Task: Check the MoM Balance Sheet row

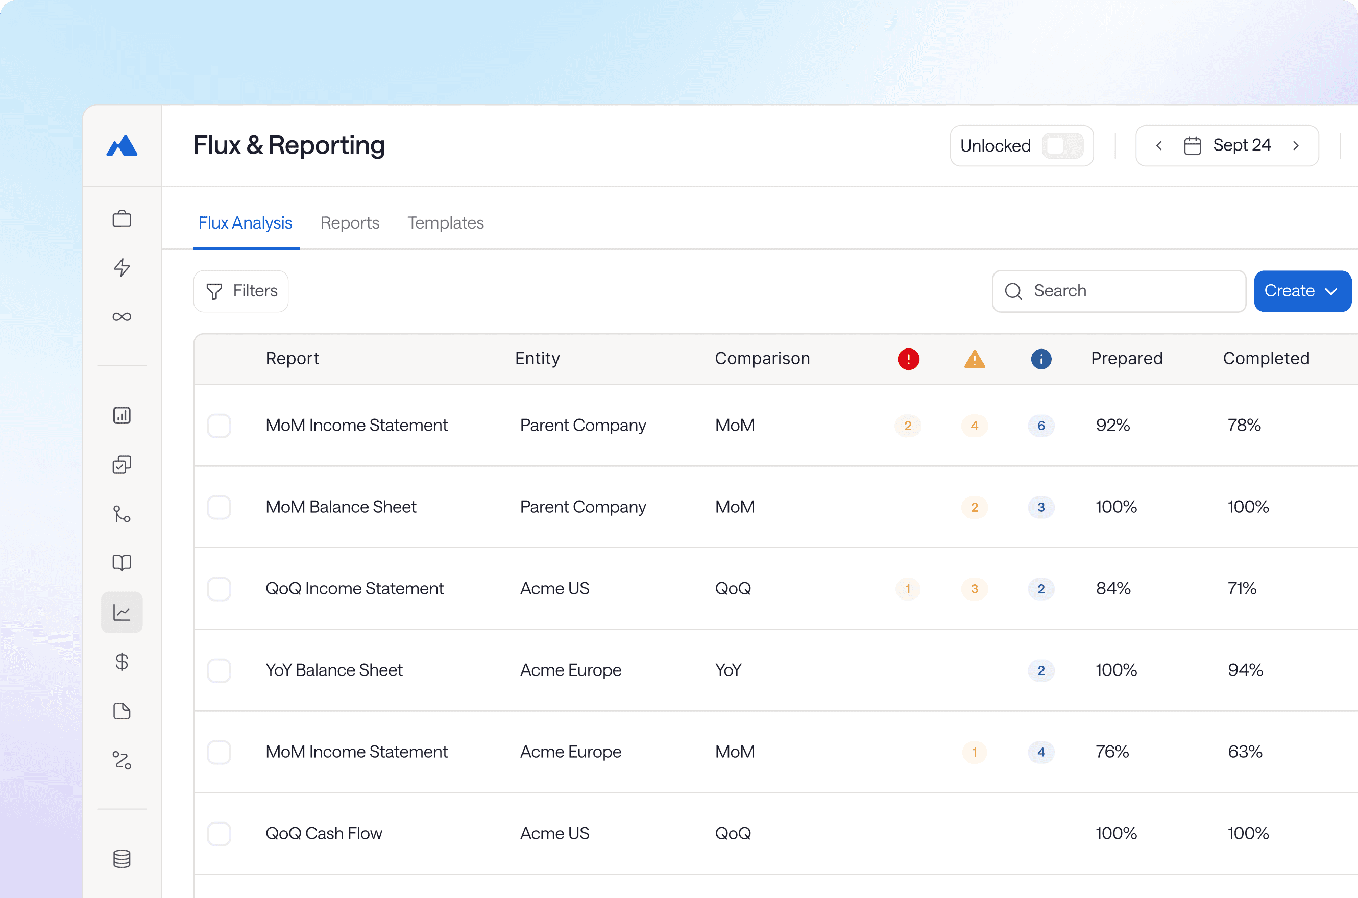Action: pos(219,507)
